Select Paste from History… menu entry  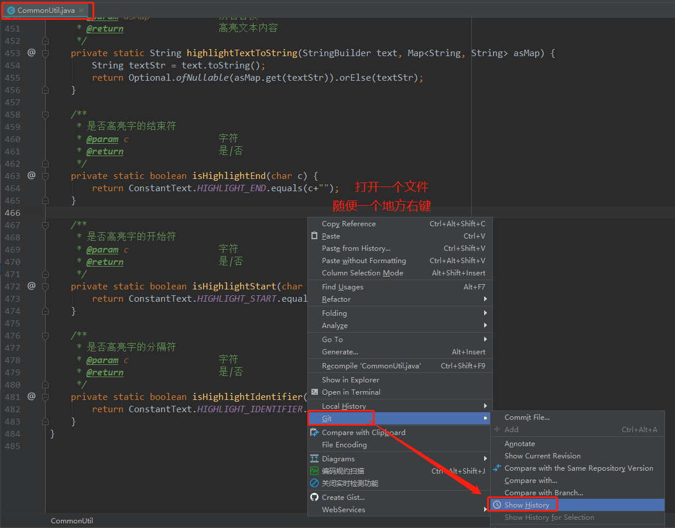coord(400,248)
